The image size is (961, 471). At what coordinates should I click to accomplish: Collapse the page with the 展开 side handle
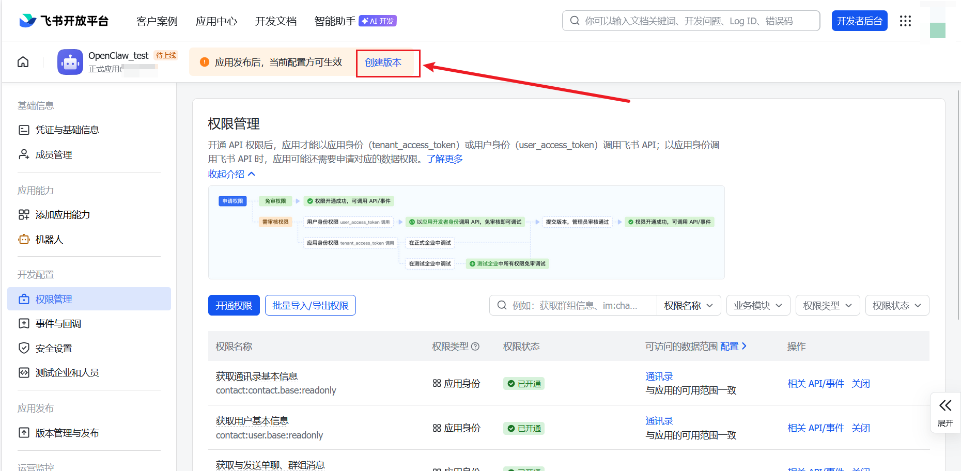point(945,412)
